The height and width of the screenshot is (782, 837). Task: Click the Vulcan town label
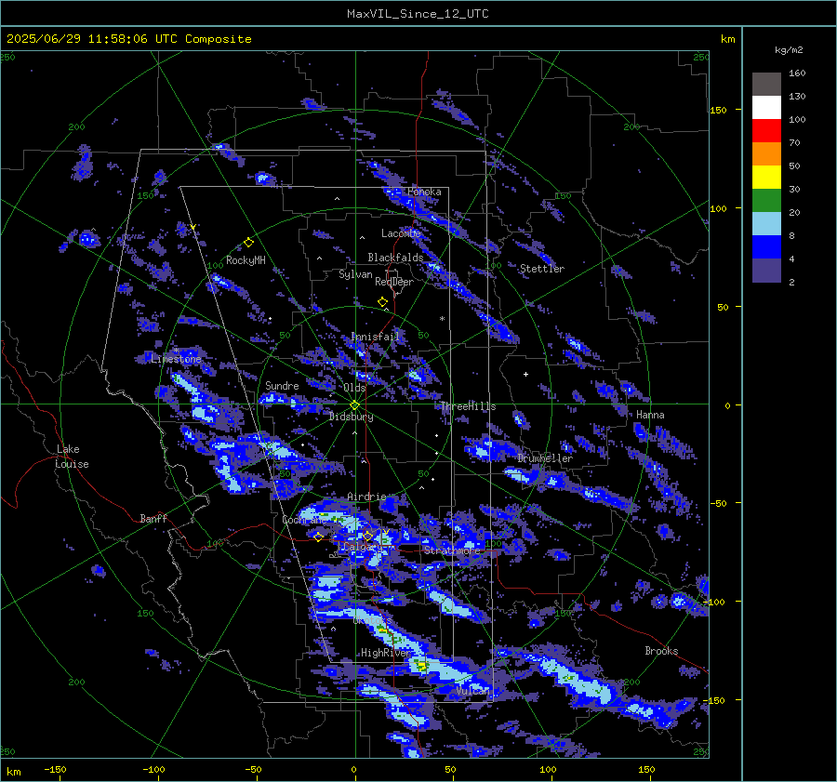pyautogui.click(x=473, y=691)
